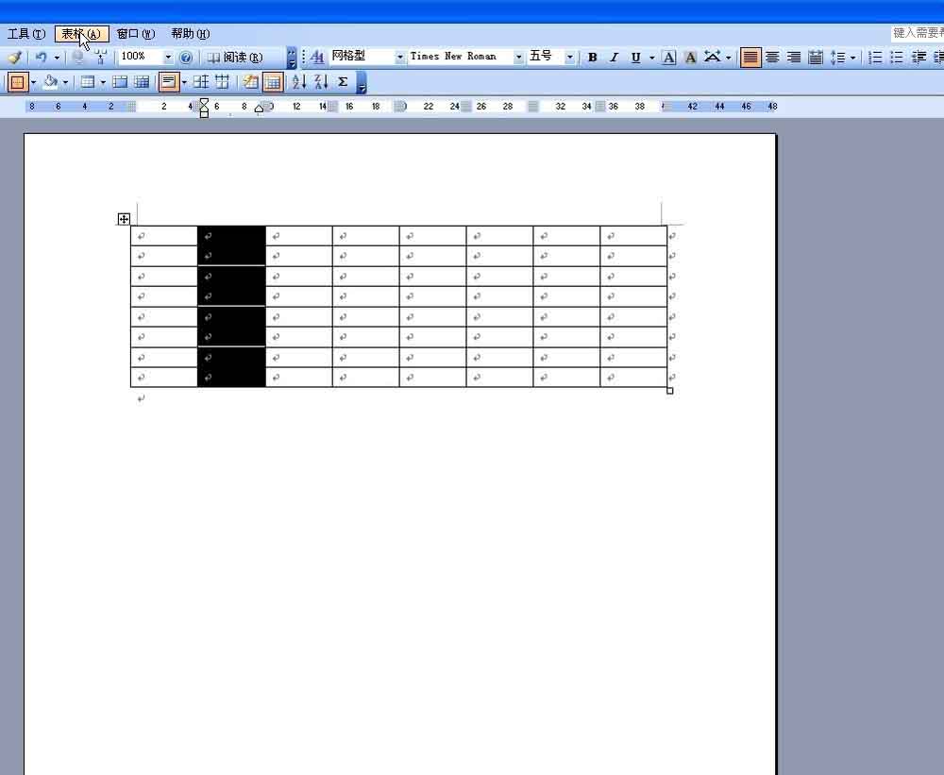944x775 pixels.
Task: Toggle the Character Shading icon
Action: point(691,58)
